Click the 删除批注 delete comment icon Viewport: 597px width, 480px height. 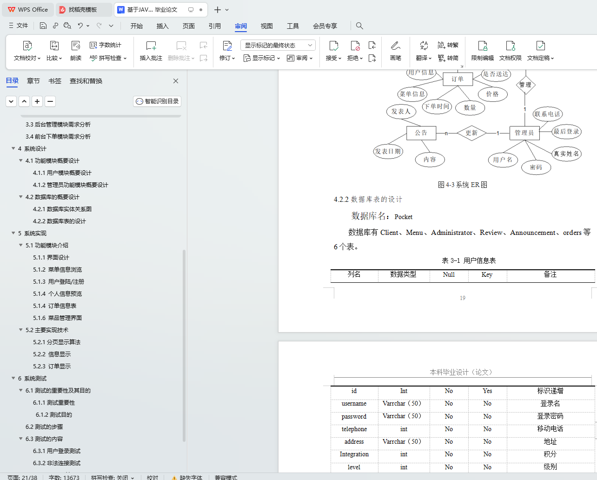(181, 46)
